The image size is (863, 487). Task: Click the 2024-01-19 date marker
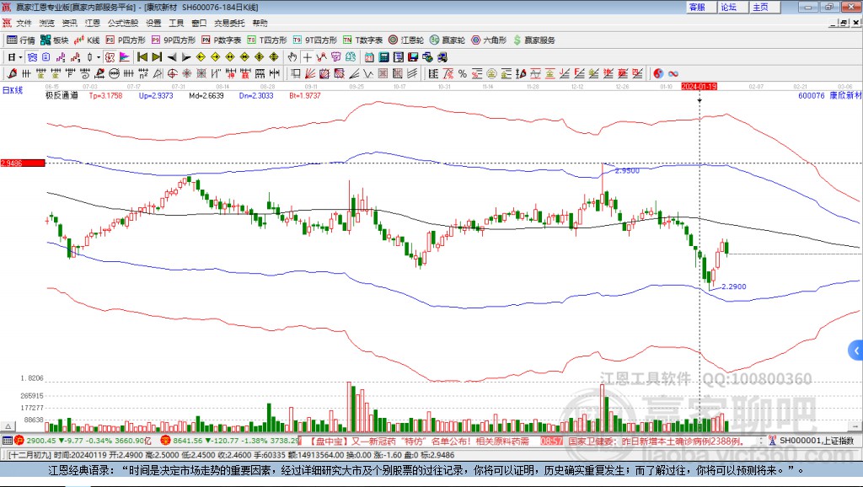(x=699, y=87)
